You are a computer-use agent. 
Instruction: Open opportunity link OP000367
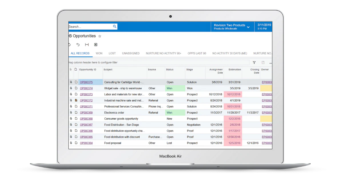tap(86, 125)
